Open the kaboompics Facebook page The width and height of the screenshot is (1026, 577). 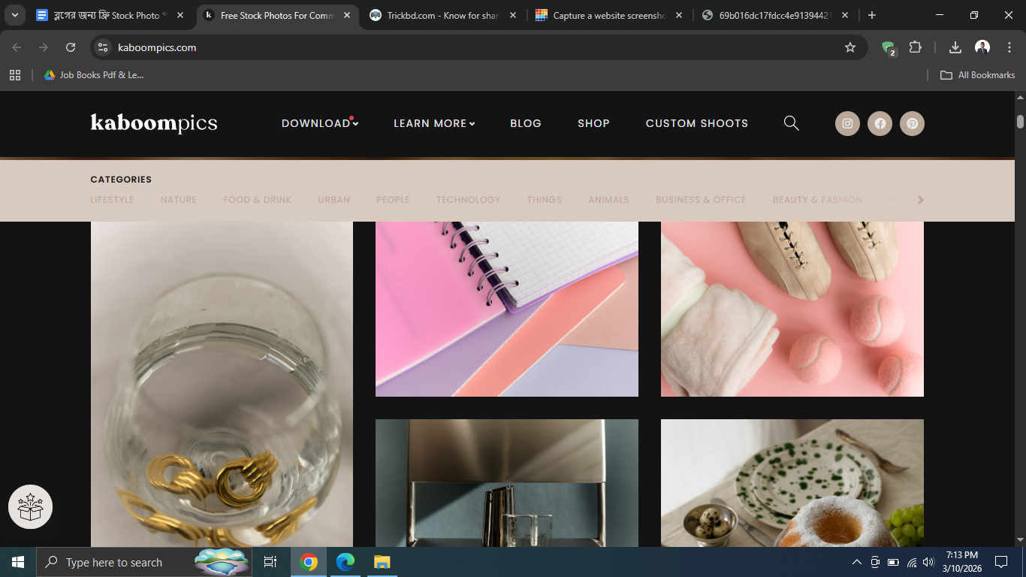880,124
